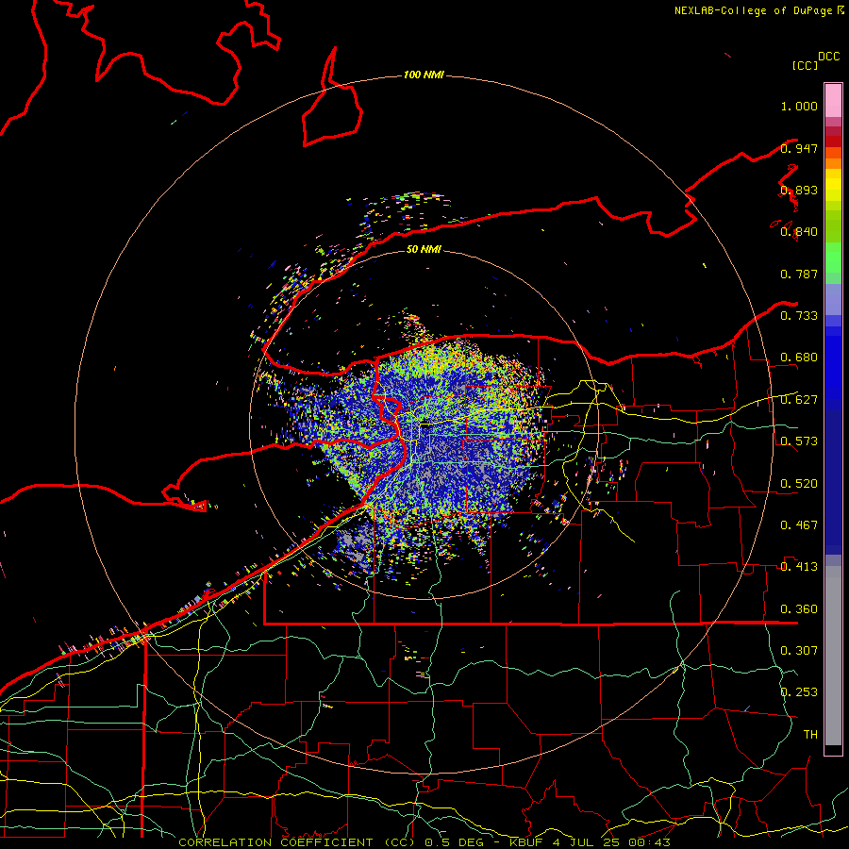Click the 0.893 legend value

click(x=799, y=190)
